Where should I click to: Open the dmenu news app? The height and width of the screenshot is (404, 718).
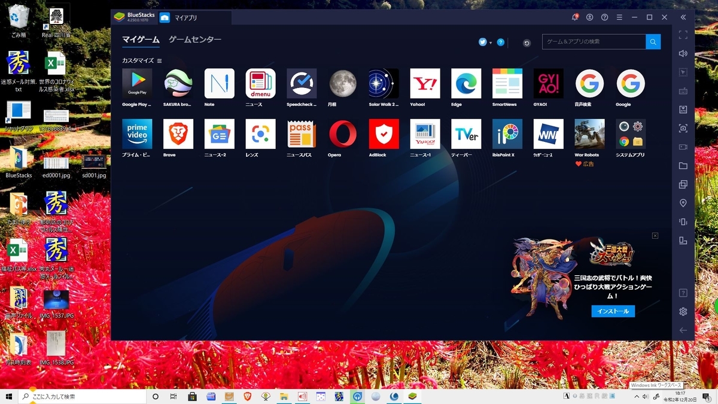pyautogui.click(x=261, y=83)
